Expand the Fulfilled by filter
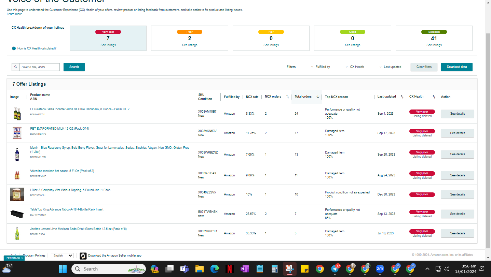The image size is (491, 277). [320, 67]
